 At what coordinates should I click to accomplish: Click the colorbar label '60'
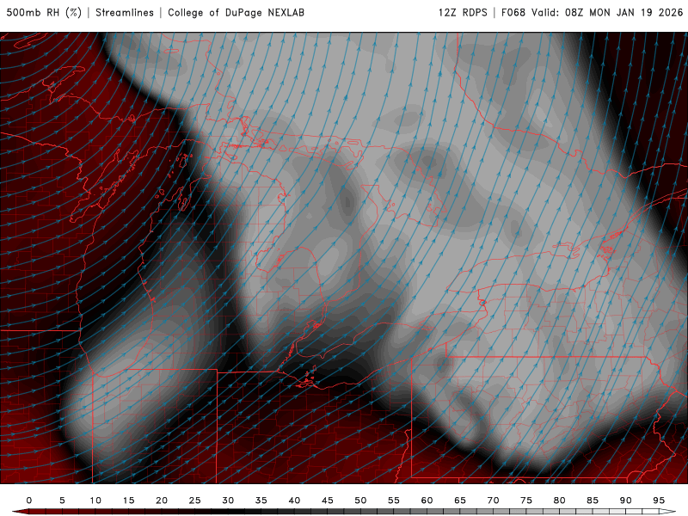point(427,501)
